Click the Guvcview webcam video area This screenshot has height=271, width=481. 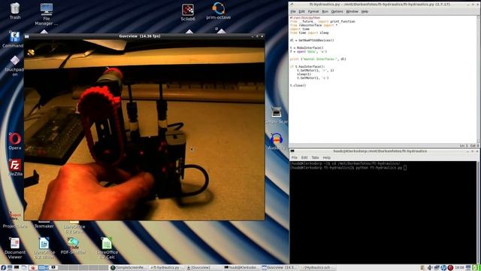click(144, 129)
